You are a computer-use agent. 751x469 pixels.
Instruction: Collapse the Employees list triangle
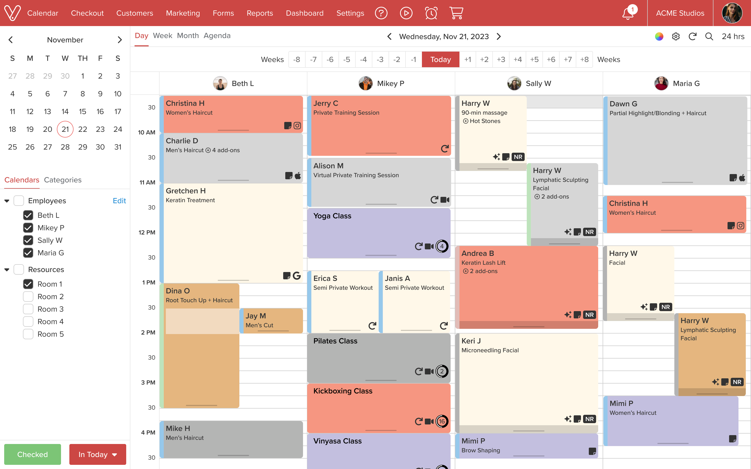coord(7,201)
